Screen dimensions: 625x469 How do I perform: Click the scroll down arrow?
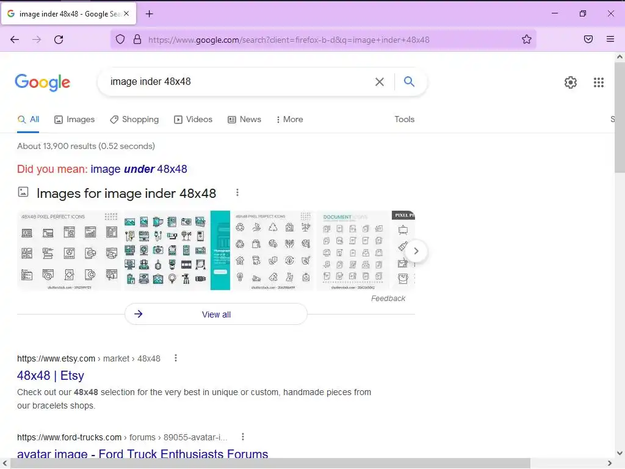pyautogui.click(x=620, y=453)
